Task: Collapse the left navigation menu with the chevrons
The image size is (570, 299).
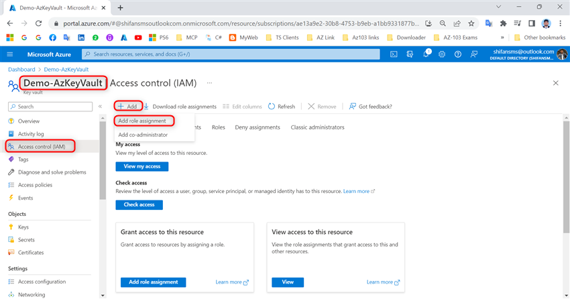Action: click(x=100, y=107)
